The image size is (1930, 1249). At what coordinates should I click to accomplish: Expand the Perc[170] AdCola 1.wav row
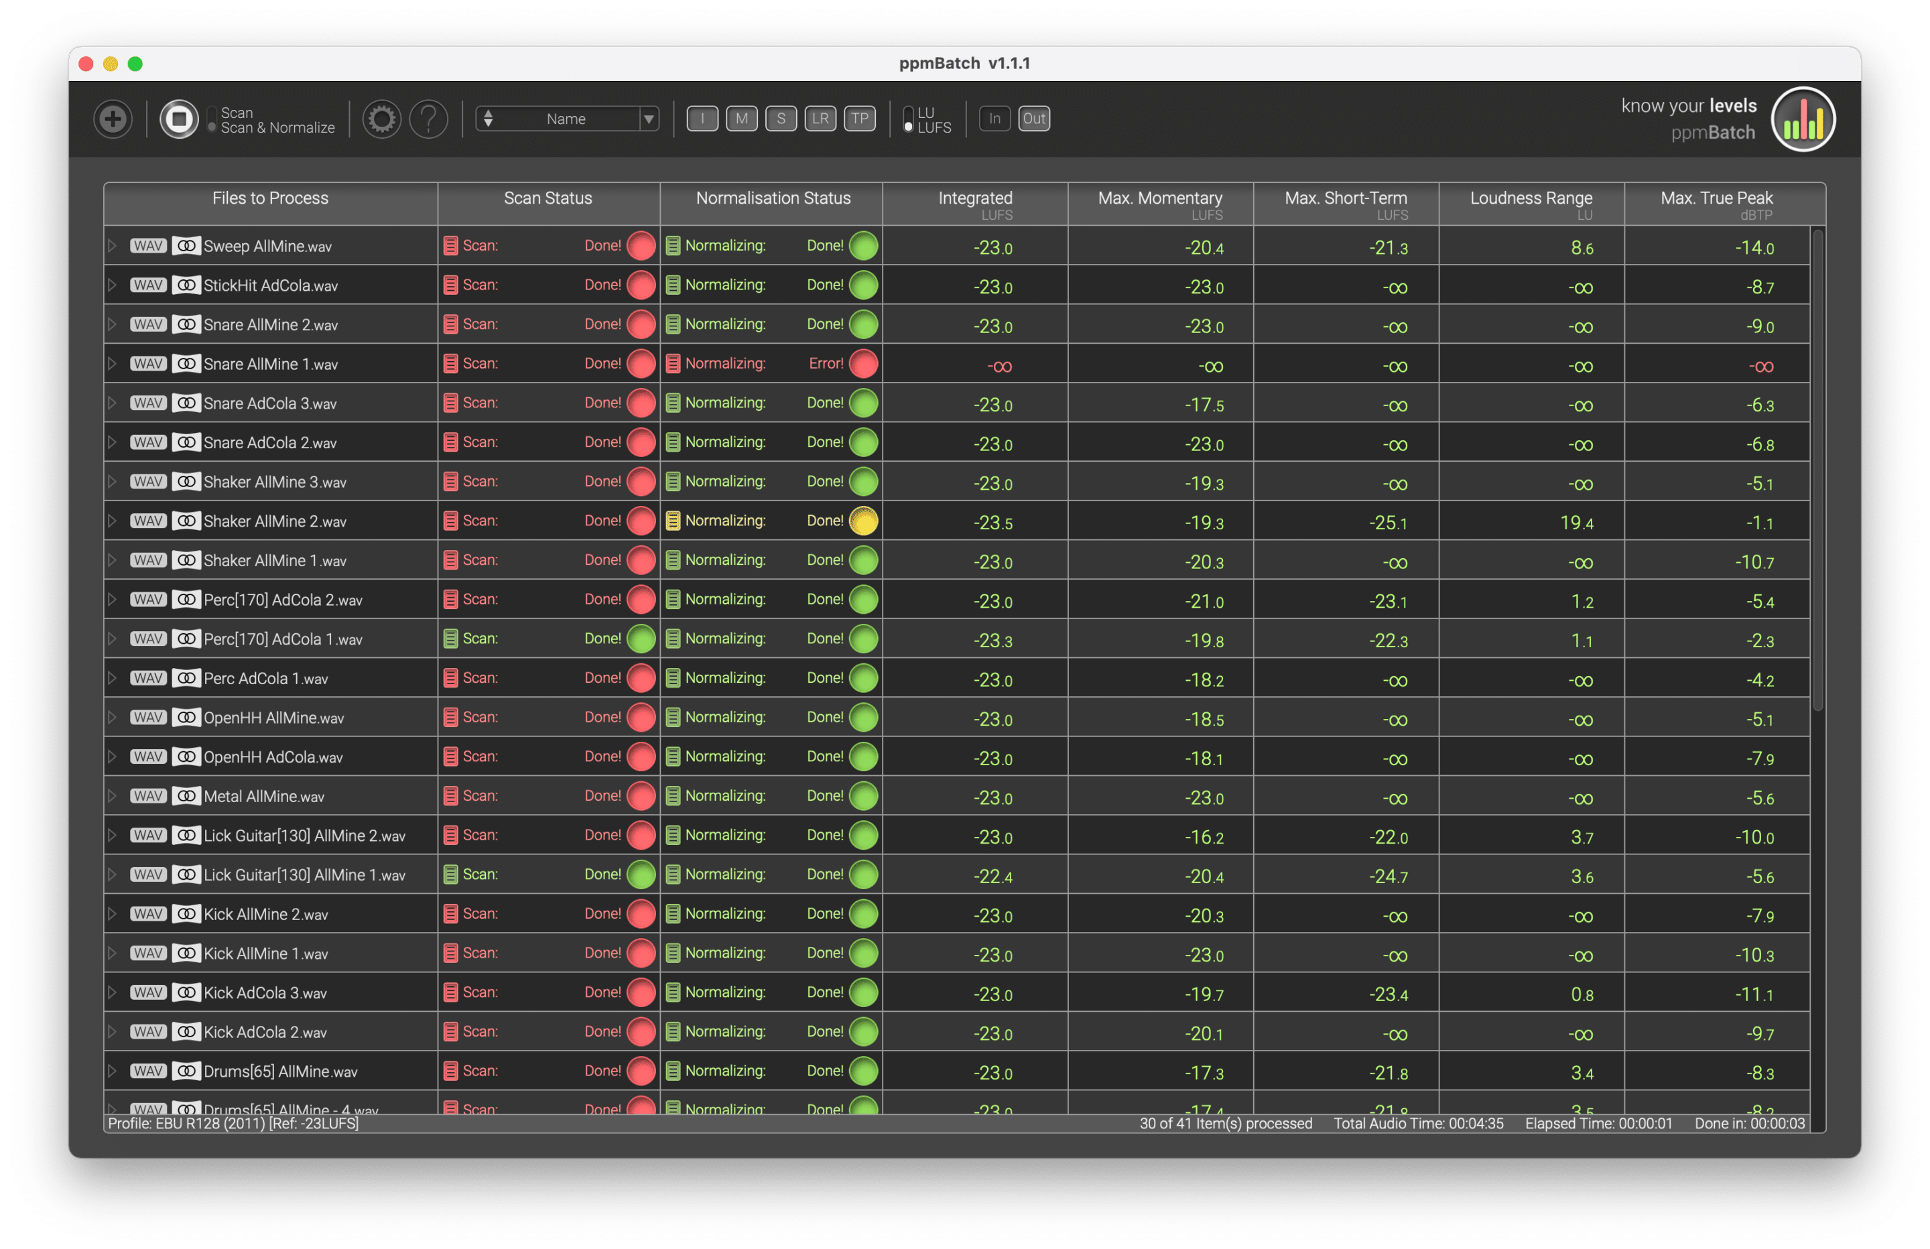pyautogui.click(x=113, y=639)
